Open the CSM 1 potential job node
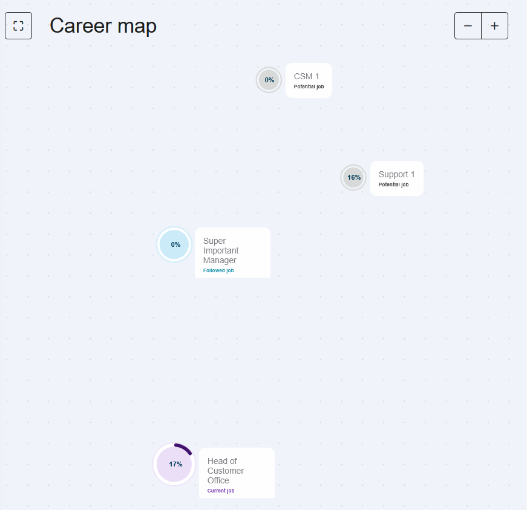527x510 pixels. 309,80
